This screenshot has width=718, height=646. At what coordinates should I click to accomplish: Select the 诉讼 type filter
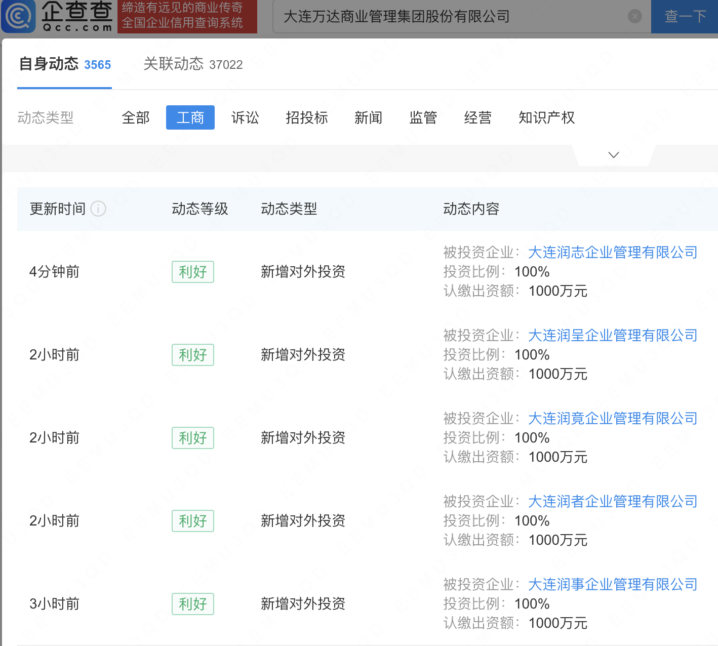pos(245,118)
